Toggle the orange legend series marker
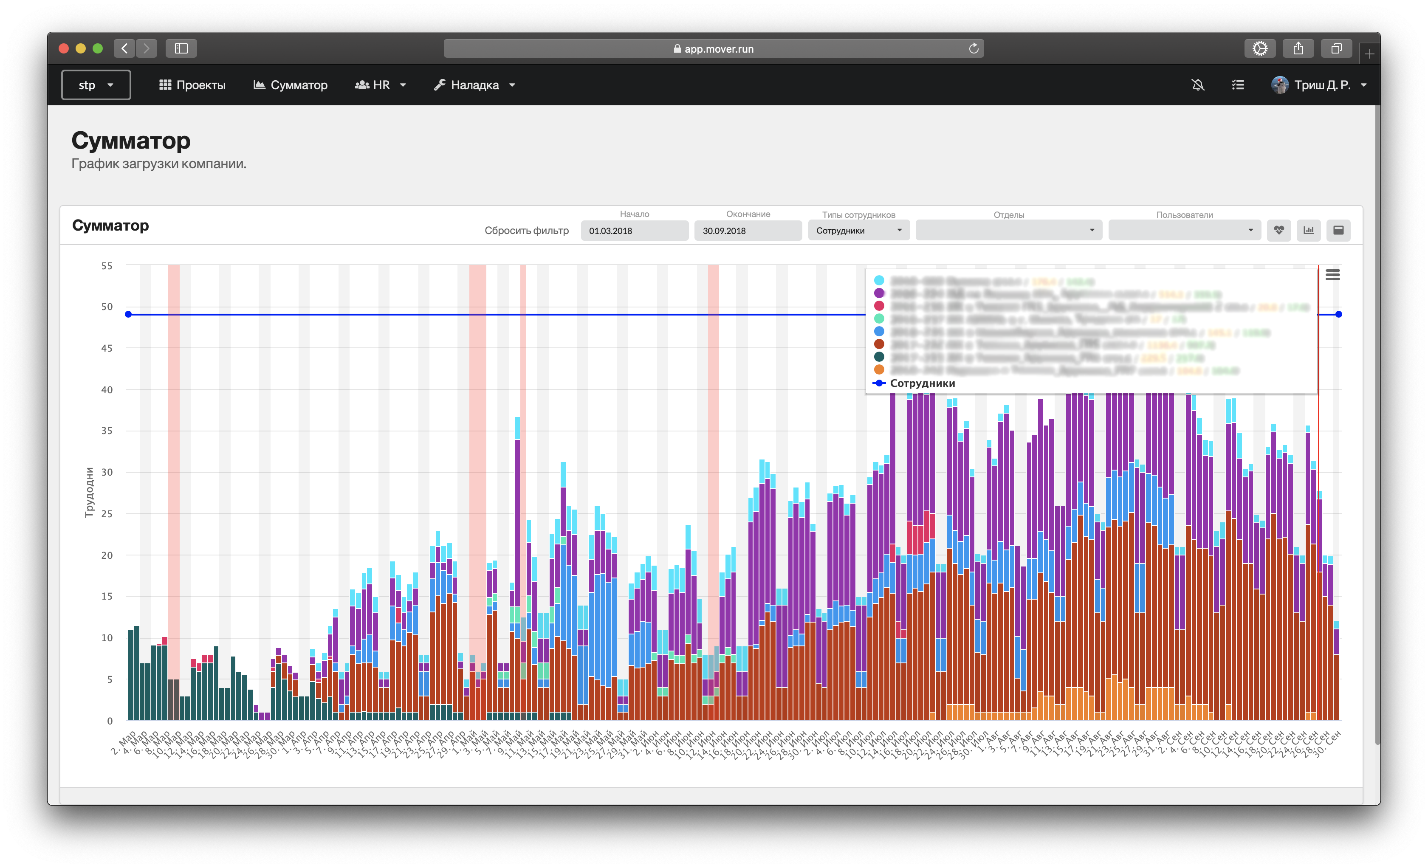Image resolution: width=1428 pixels, height=868 pixels. (x=879, y=370)
